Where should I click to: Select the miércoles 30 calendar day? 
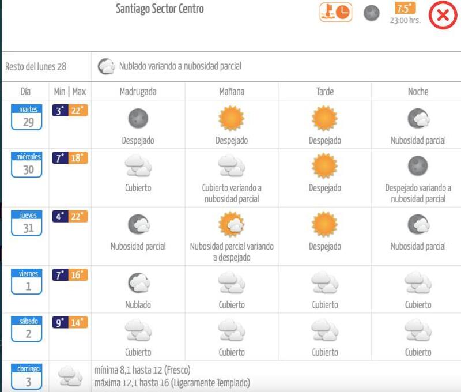pyautogui.click(x=27, y=165)
